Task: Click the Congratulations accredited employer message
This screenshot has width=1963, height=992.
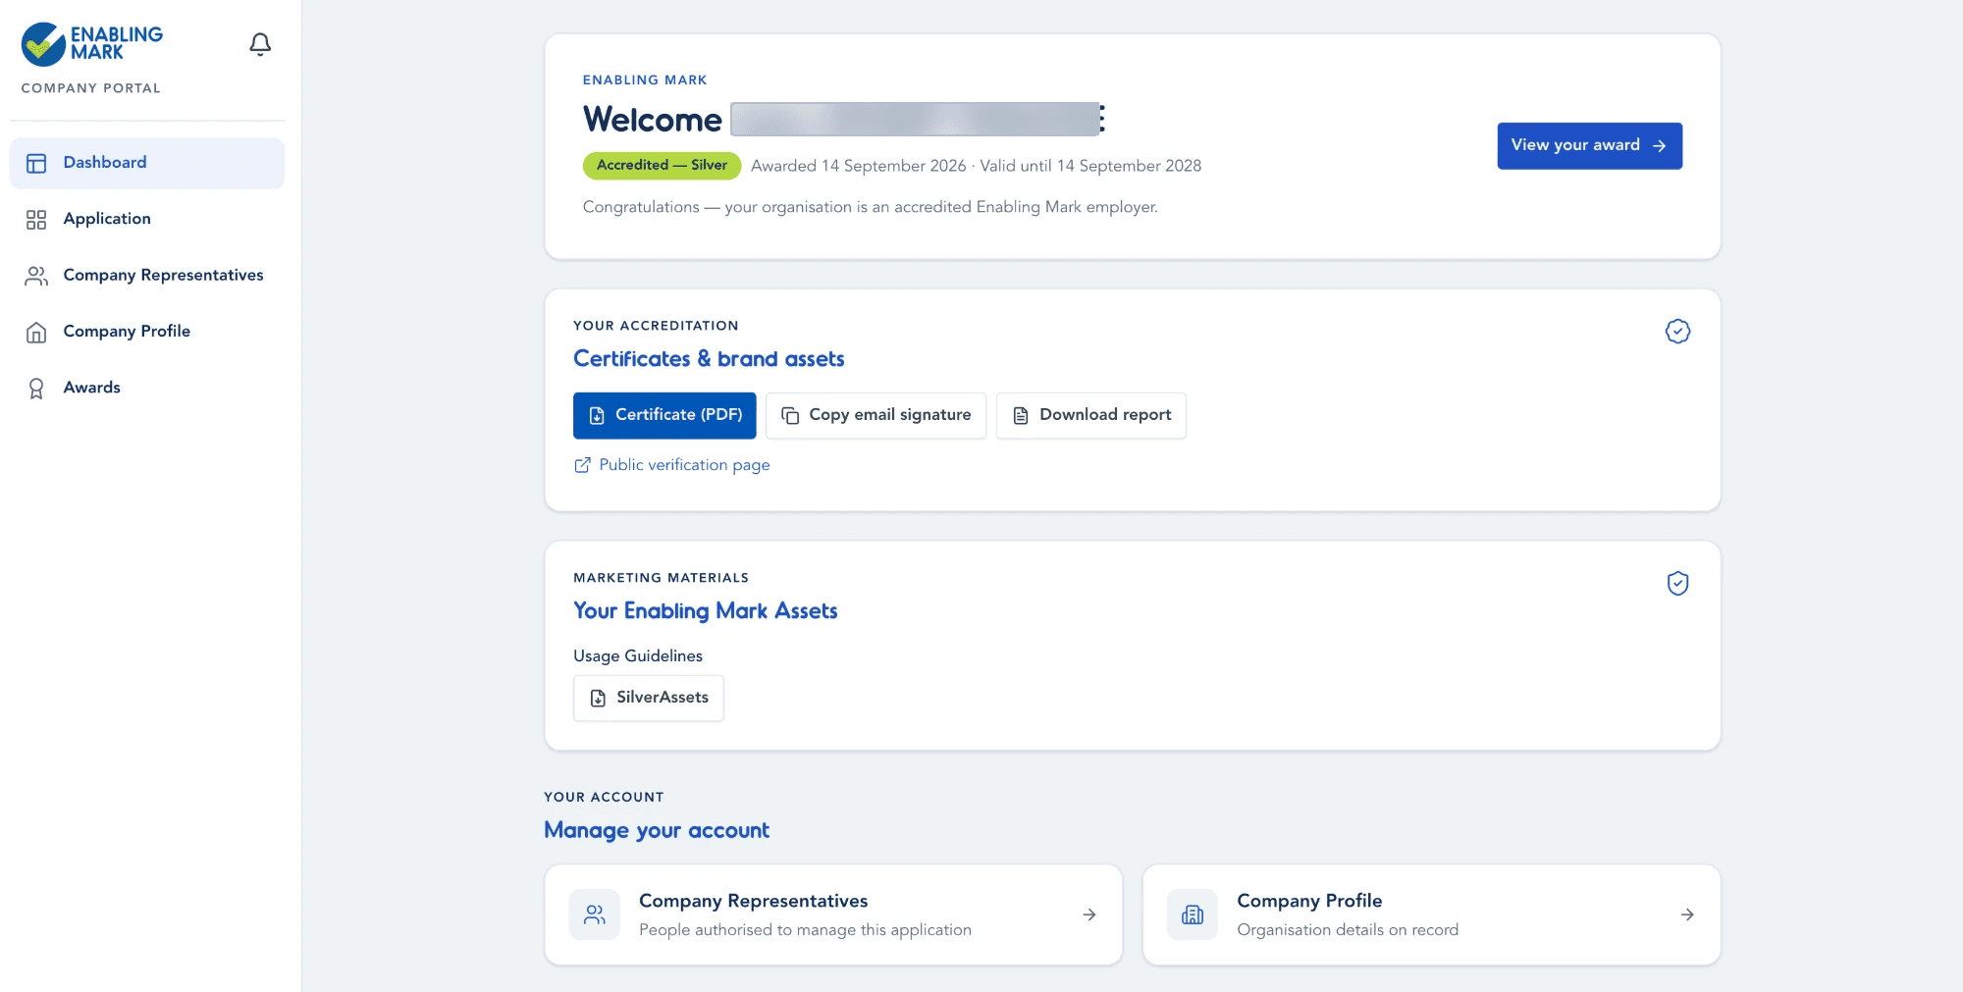Action: coord(871,207)
